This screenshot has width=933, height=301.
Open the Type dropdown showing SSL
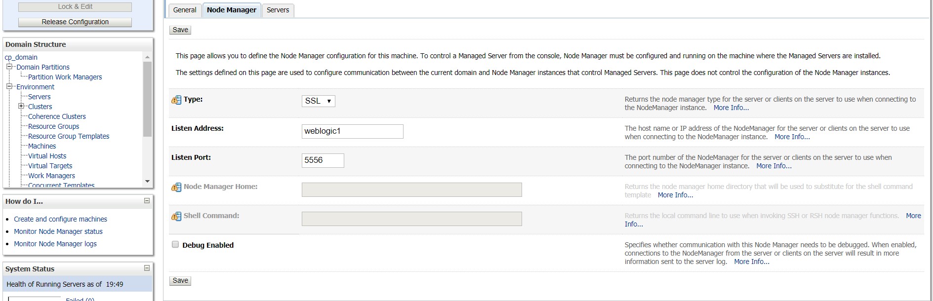point(319,101)
